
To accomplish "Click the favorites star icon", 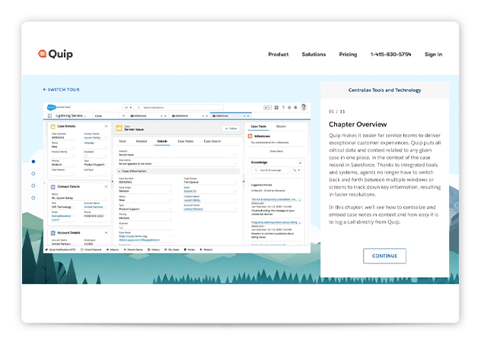I will tap(266, 107).
